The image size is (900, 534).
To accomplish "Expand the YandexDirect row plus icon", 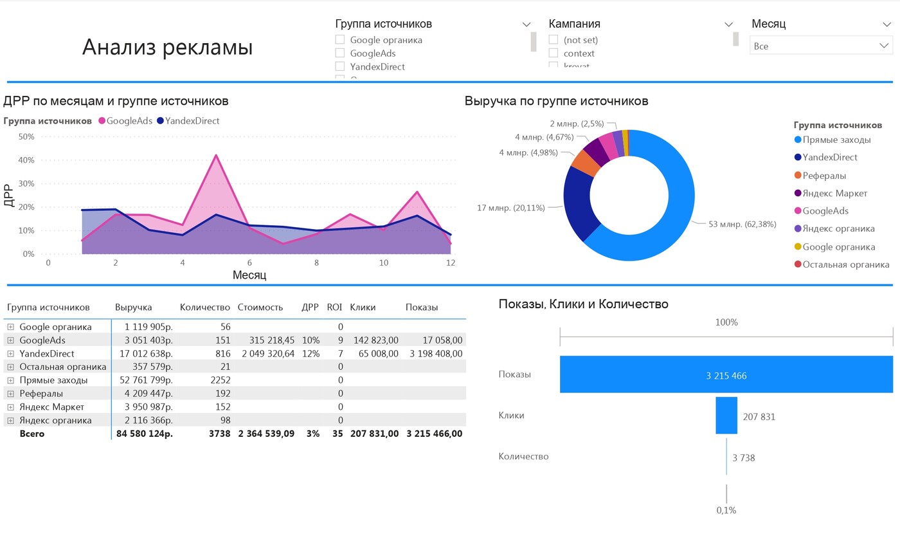I will coord(10,354).
